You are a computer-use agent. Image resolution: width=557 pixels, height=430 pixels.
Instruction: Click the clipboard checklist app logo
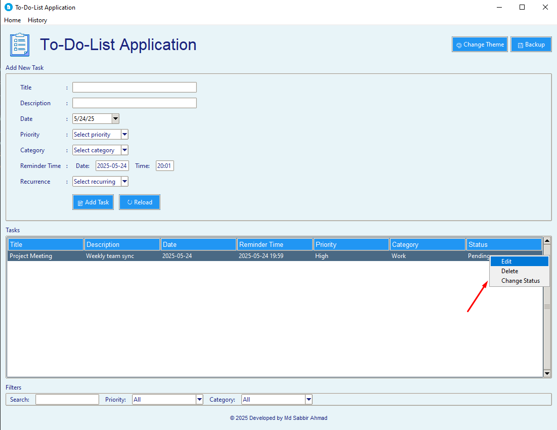pos(20,45)
